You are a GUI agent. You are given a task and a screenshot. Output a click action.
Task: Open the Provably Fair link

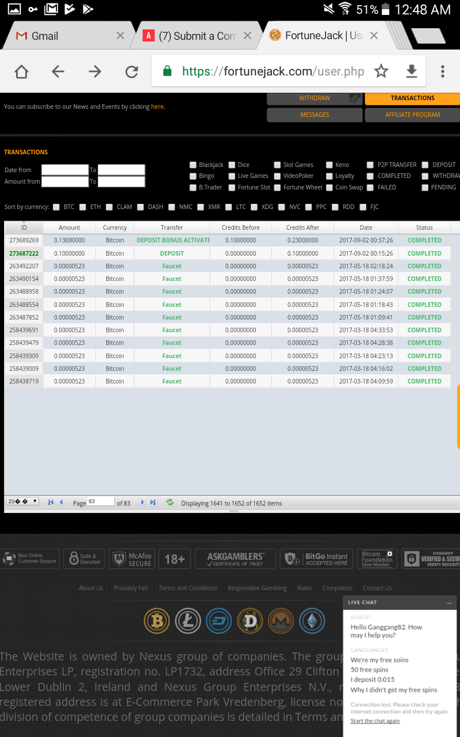[x=131, y=588]
